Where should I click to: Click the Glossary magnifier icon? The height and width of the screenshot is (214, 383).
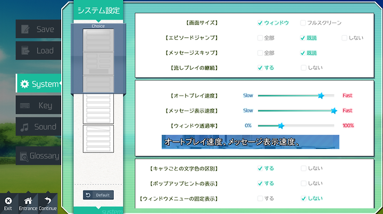(x=24, y=157)
